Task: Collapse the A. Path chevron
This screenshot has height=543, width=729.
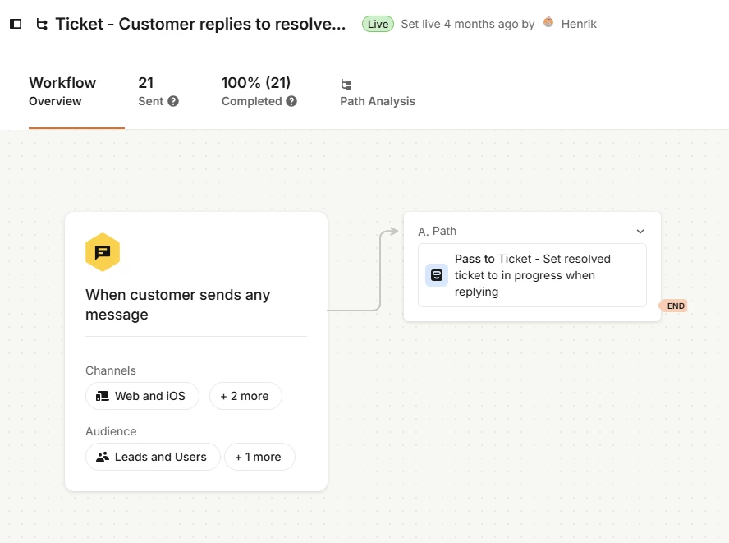Action: pos(640,232)
